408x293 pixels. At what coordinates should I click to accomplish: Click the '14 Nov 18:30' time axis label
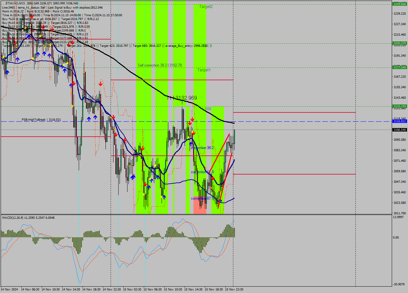pyautogui.click(x=91, y=289)
